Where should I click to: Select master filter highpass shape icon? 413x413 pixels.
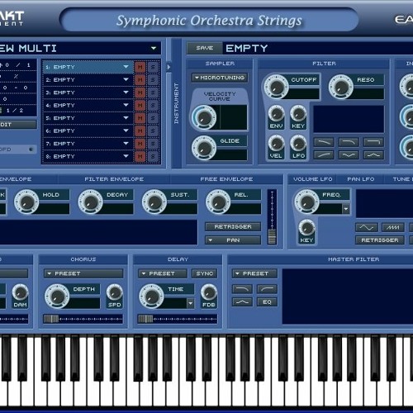(x=267, y=289)
